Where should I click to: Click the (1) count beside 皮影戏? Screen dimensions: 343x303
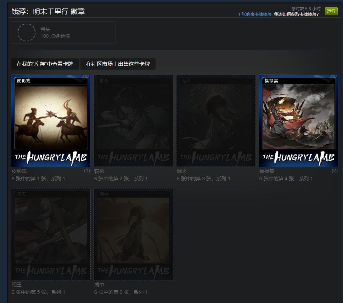click(x=87, y=171)
